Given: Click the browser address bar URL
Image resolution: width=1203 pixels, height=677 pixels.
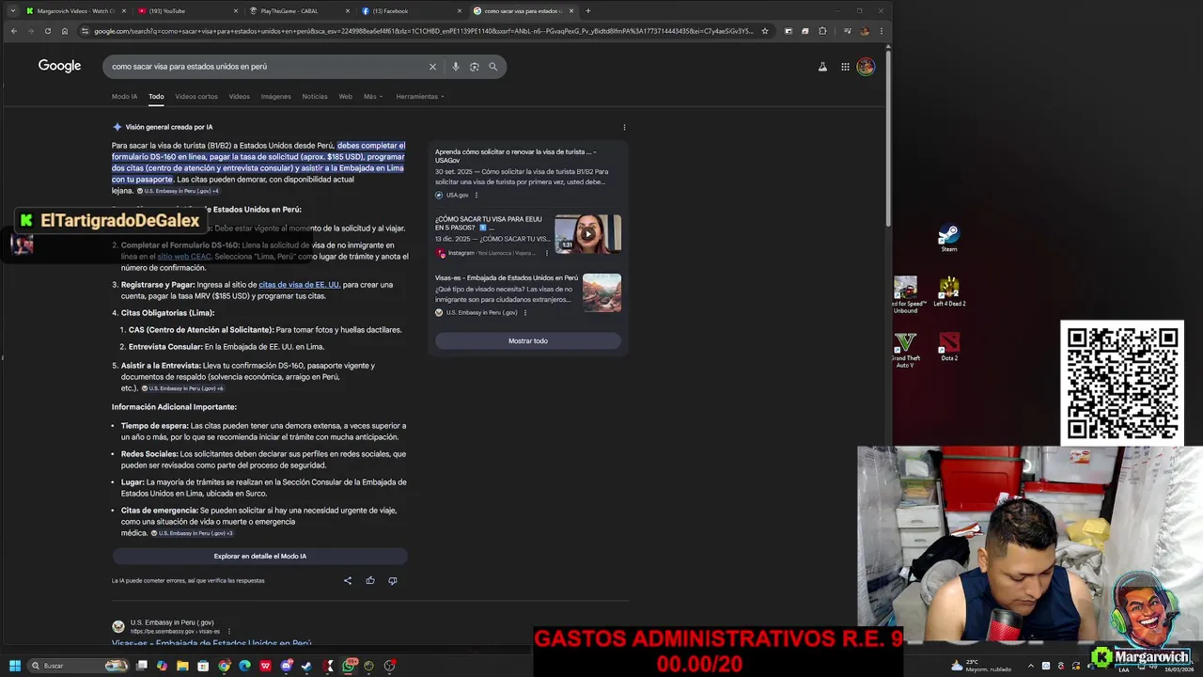Looking at the screenshot, I should coord(423,31).
